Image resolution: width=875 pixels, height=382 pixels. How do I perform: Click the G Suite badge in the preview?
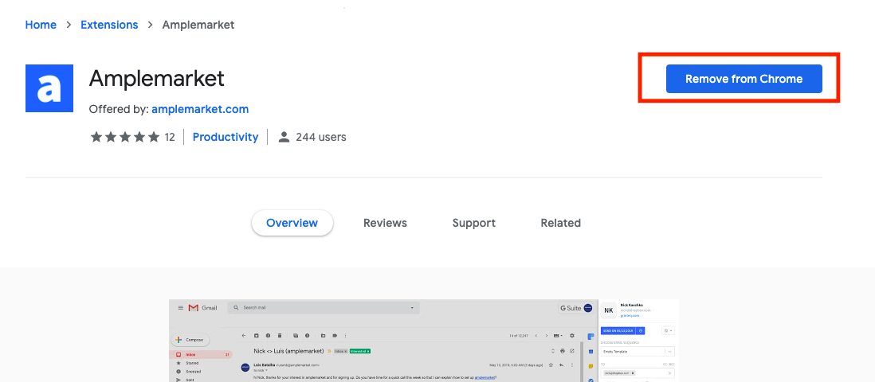pos(576,308)
